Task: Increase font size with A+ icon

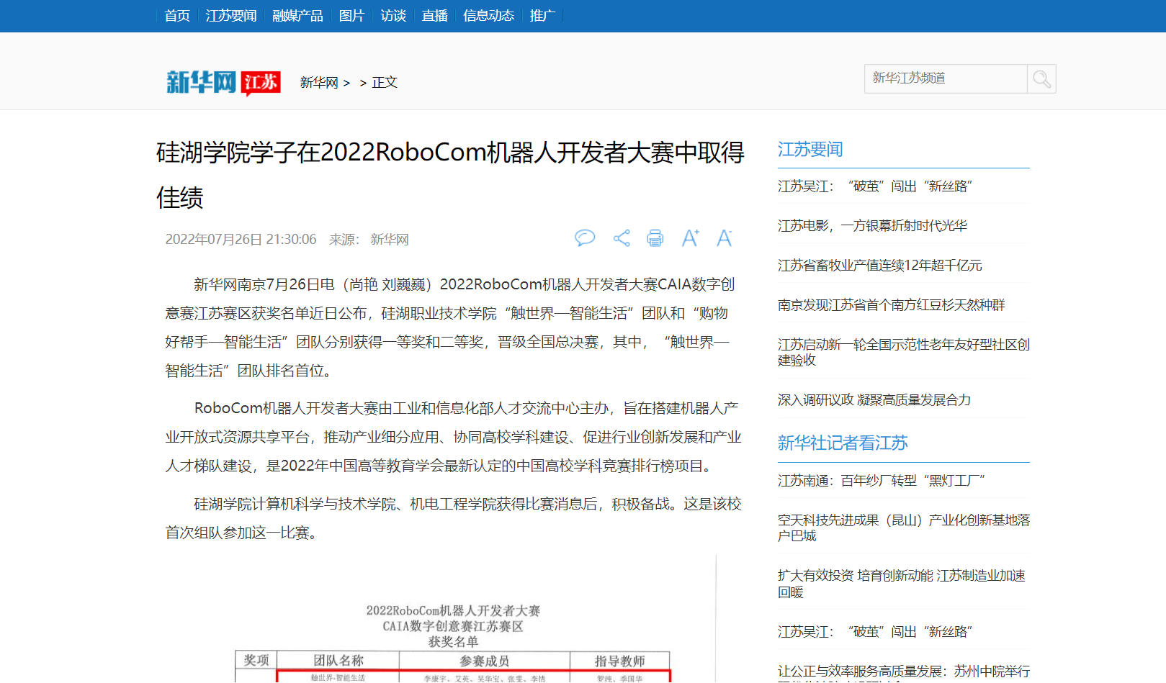Action: point(690,238)
